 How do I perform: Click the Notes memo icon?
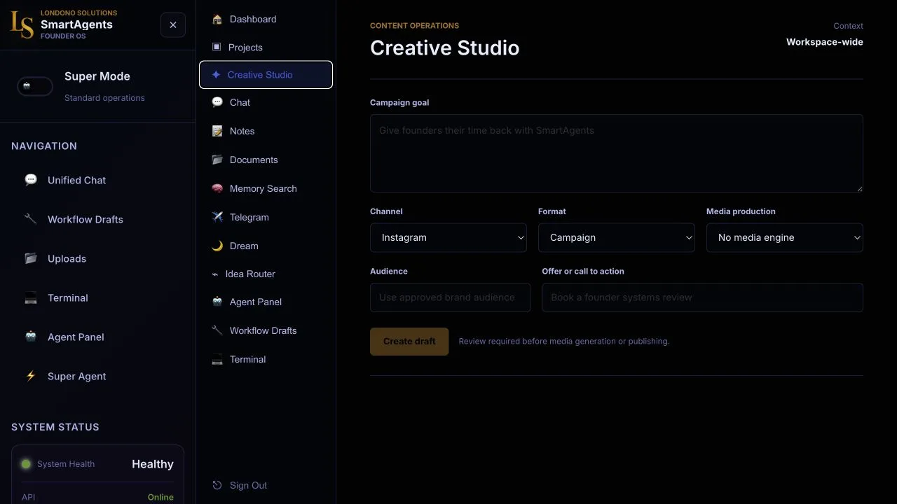[217, 131]
